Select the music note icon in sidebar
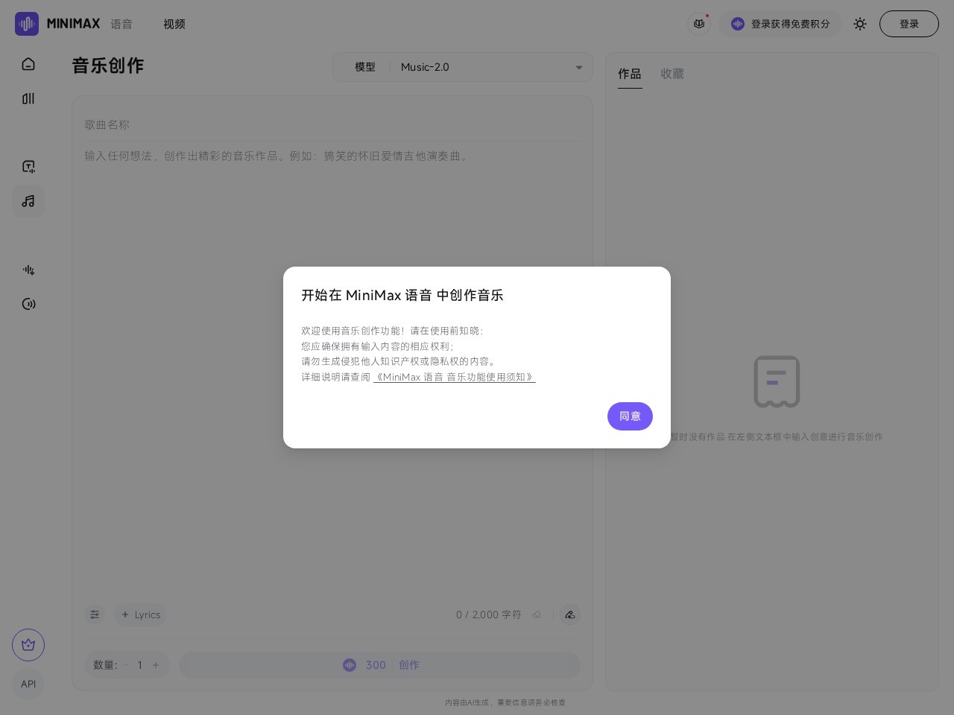This screenshot has width=954, height=715. click(28, 201)
